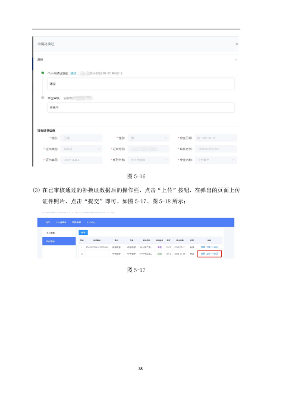Click the 证书编号 input field
Image resolution: width=283 pixels, height=400 pixels.
pyautogui.click(x=82, y=160)
